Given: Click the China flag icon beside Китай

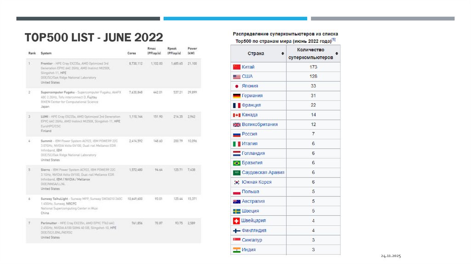Looking at the screenshot, I should click(237, 67).
